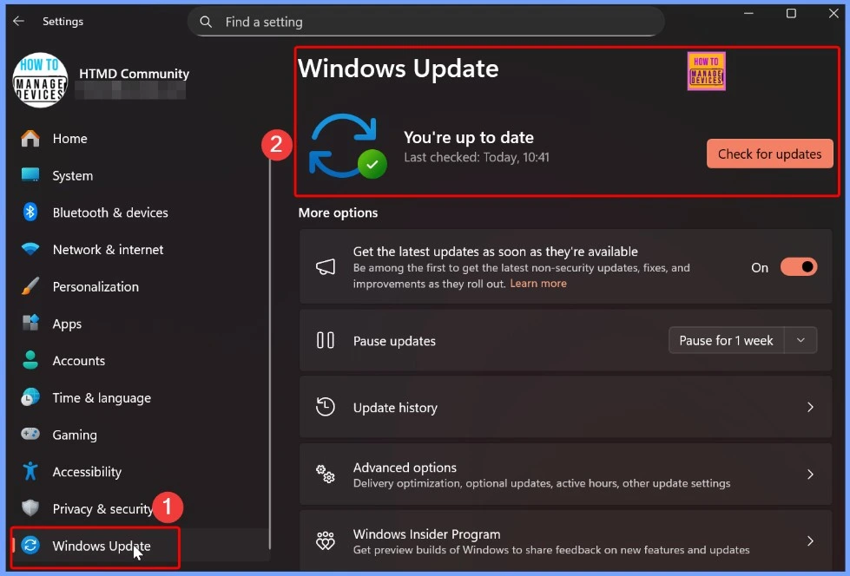Open the Learn more link
This screenshot has width=850, height=576.
coord(538,282)
